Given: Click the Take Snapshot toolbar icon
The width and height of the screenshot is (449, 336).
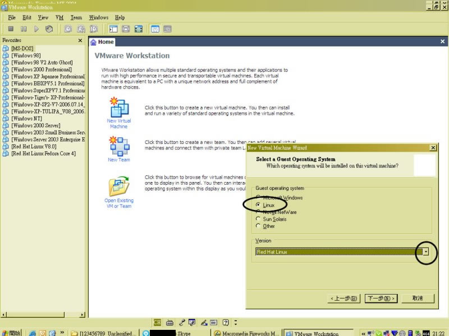Looking at the screenshot, I should click(x=68, y=29).
